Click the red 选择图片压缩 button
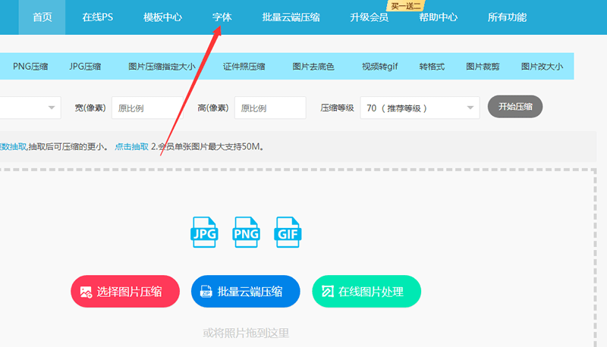 (x=125, y=292)
